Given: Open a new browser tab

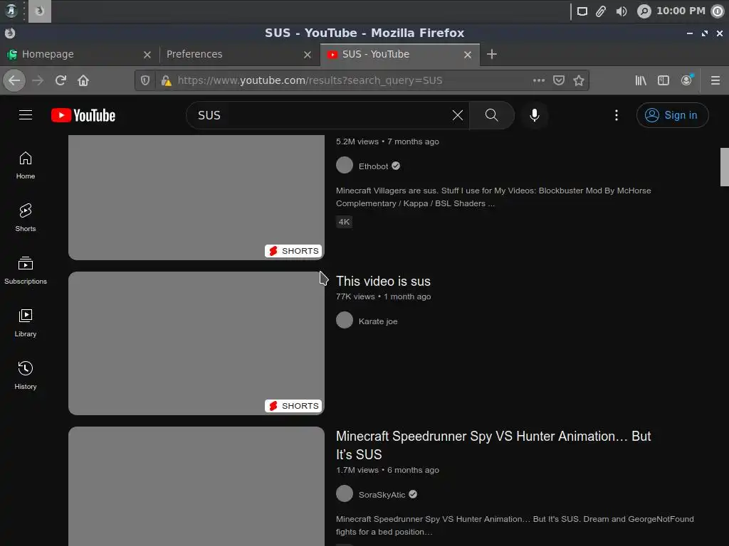Looking at the screenshot, I should point(492,54).
